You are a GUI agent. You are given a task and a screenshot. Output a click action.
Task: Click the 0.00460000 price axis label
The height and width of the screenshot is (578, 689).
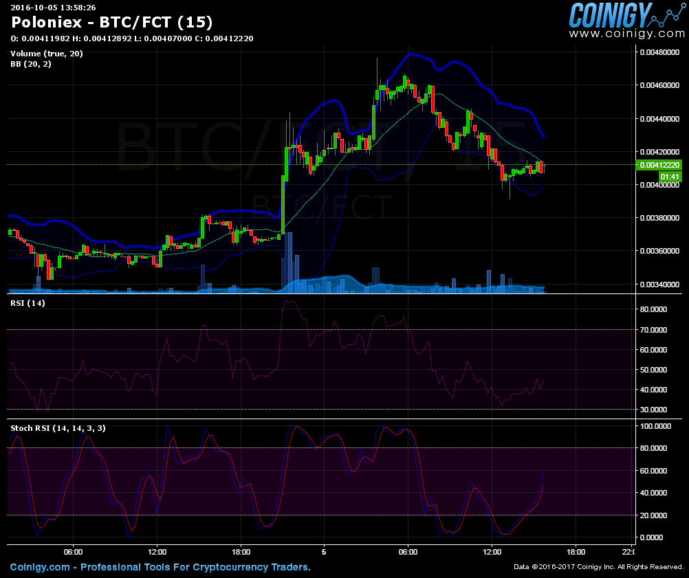point(660,85)
